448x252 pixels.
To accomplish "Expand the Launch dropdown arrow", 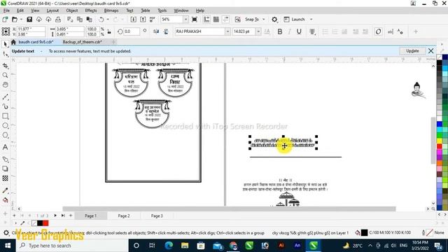I will pyautogui.click(x=311, y=20).
